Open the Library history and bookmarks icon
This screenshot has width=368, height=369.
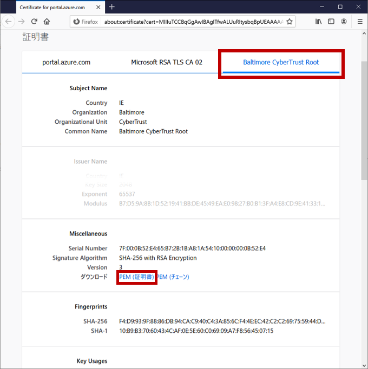tap(318, 22)
